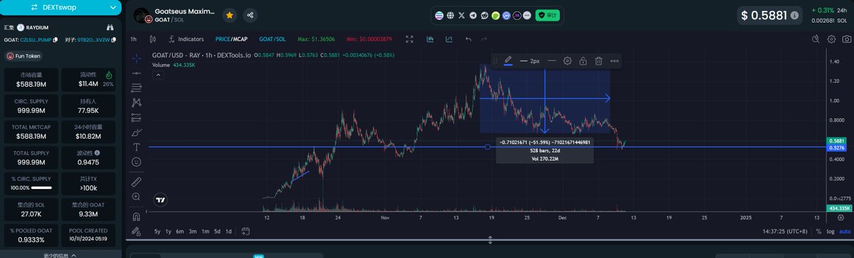The width and height of the screenshot is (854, 258).
Task: Set the chart range to 5y
Action: tap(157, 232)
